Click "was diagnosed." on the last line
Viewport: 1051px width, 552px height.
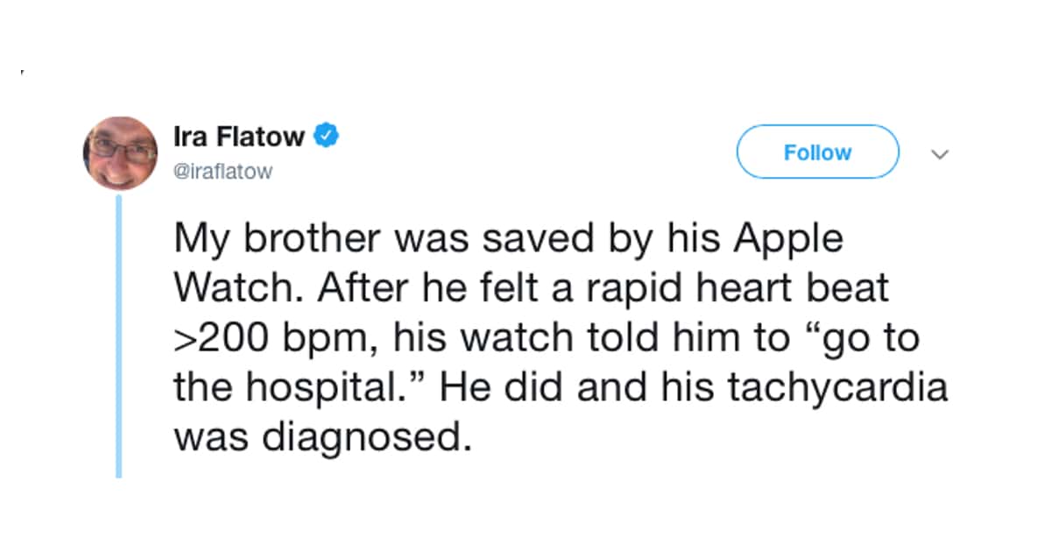[x=317, y=435]
